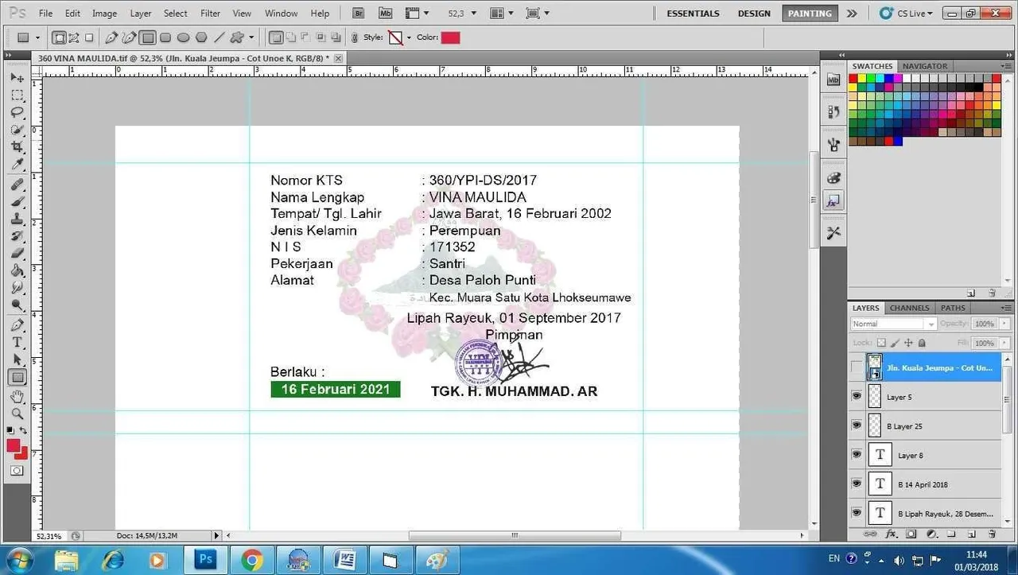Click the foreground color red swatch
This screenshot has height=575, width=1018.
coord(14,445)
